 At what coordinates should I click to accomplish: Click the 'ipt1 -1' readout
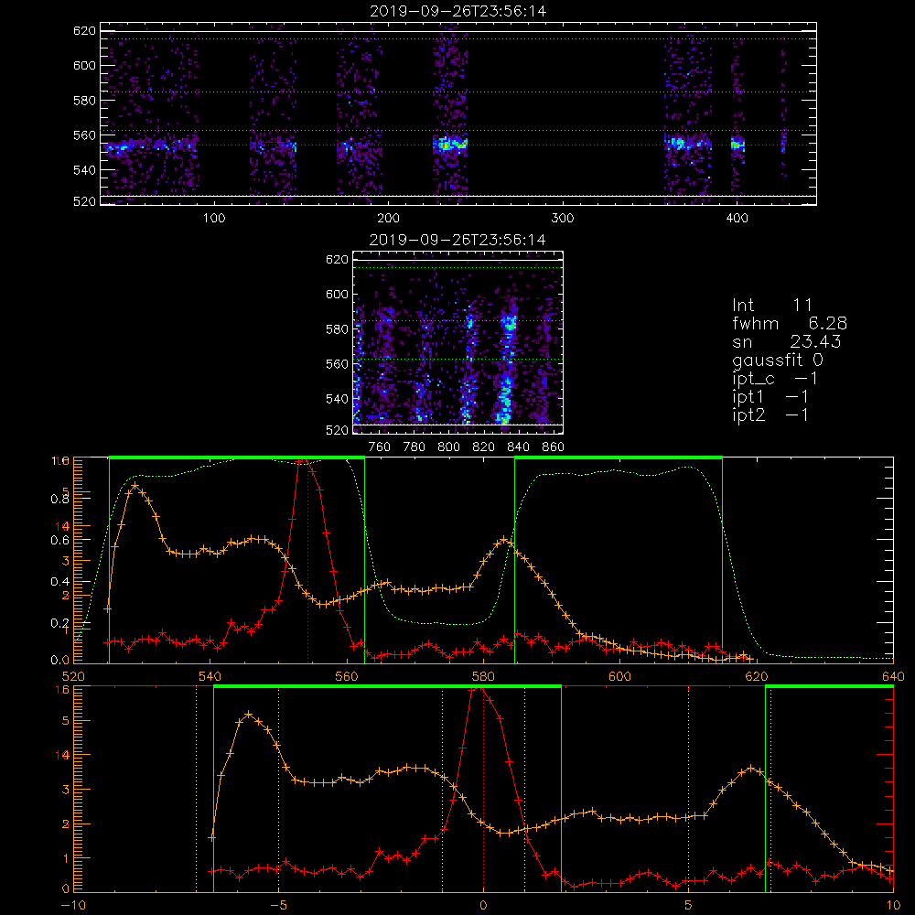click(x=770, y=397)
